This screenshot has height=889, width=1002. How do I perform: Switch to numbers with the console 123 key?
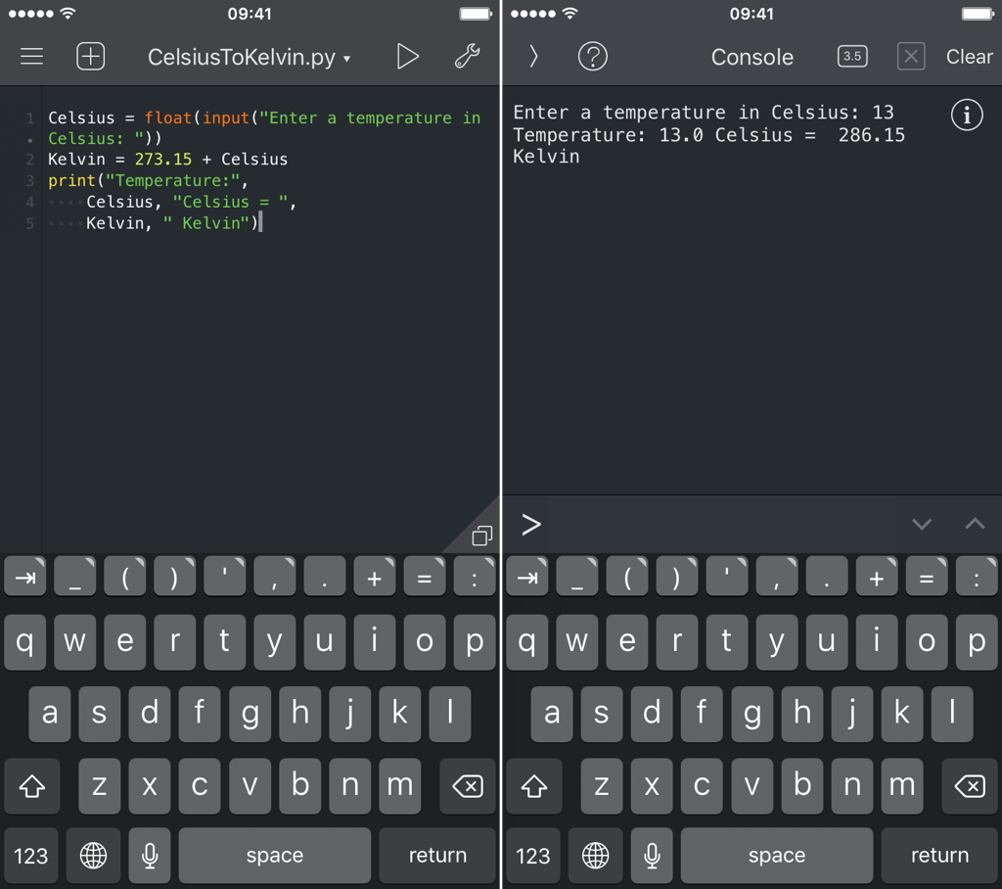coord(533,856)
